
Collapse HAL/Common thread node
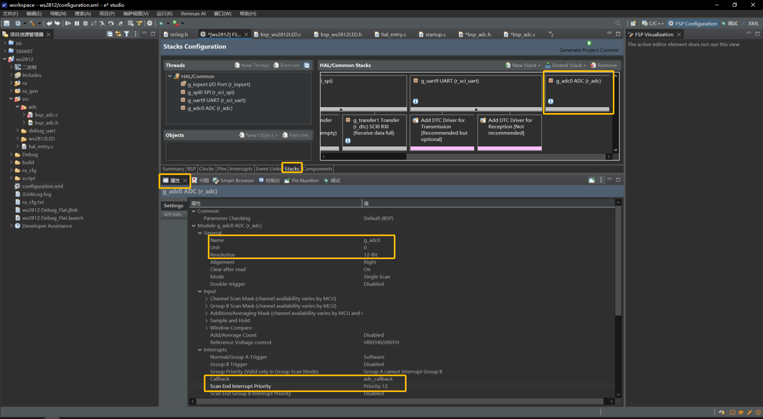click(170, 76)
